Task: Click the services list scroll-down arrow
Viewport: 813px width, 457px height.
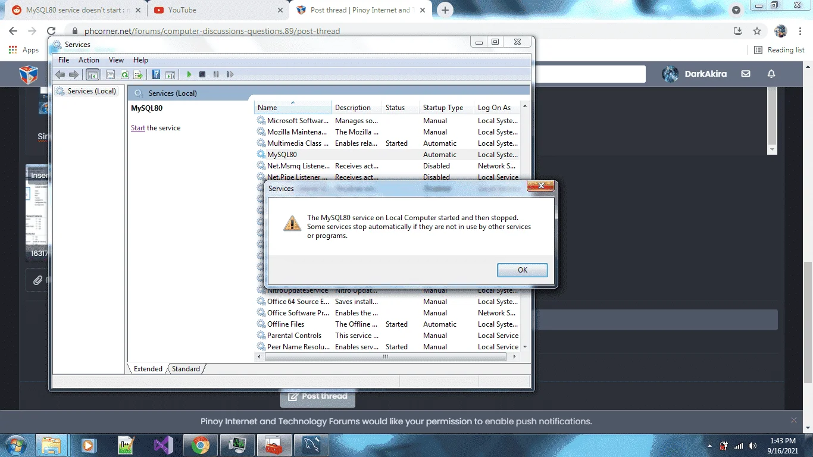Action: point(525,346)
